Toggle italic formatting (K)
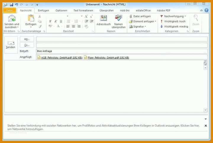The height and width of the screenshot is (143, 213). [x=56, y=21]
